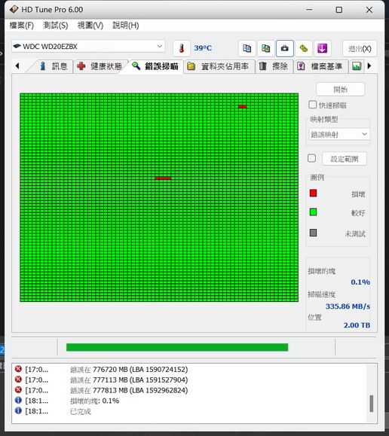
Task: Click the 退出(X) button
Action: (360, 49)
